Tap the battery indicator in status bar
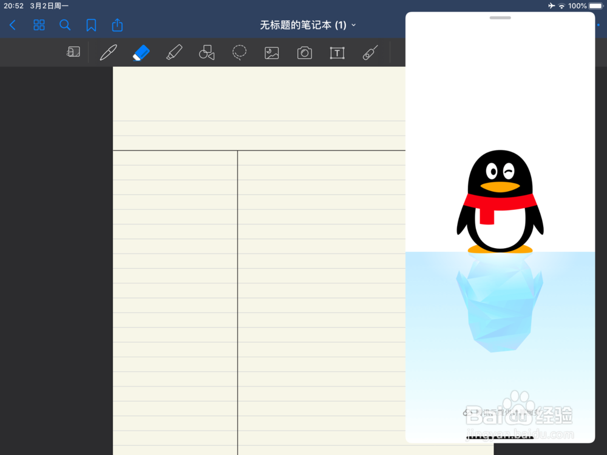 coord(596,6)
